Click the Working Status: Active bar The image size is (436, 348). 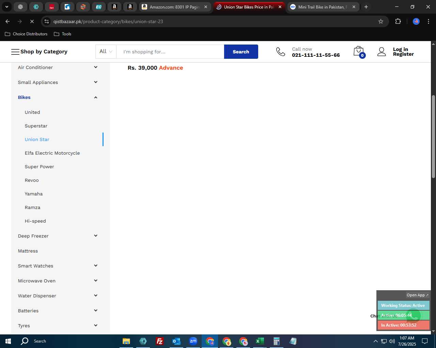[403, 306]
